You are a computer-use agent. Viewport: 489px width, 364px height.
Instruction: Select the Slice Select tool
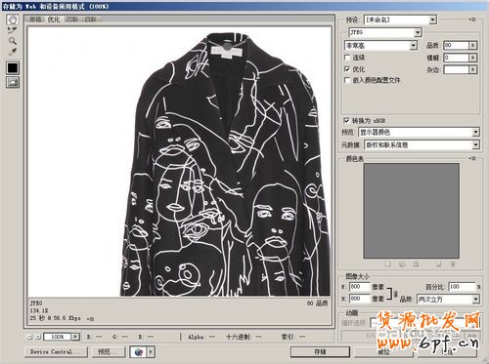(13, 30)
